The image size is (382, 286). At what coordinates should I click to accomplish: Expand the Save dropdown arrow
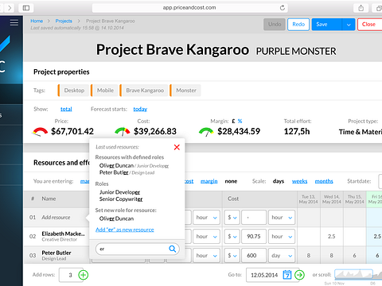point(349,25)
